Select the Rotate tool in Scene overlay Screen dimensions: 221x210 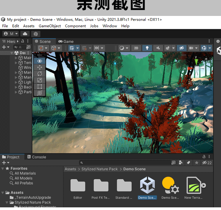click(x=40, y=74)
